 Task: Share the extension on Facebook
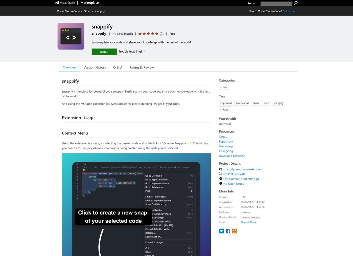click(x=228, y=231)
